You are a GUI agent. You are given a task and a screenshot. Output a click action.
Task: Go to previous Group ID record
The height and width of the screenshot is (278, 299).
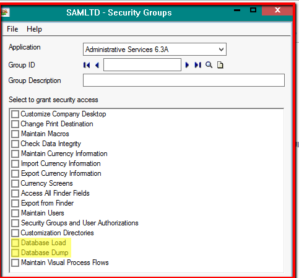pos(97,65)
